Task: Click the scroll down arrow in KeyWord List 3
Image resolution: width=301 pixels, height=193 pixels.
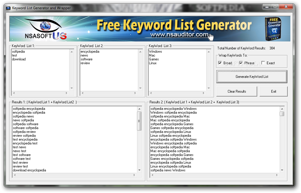Action: point(209,88)
